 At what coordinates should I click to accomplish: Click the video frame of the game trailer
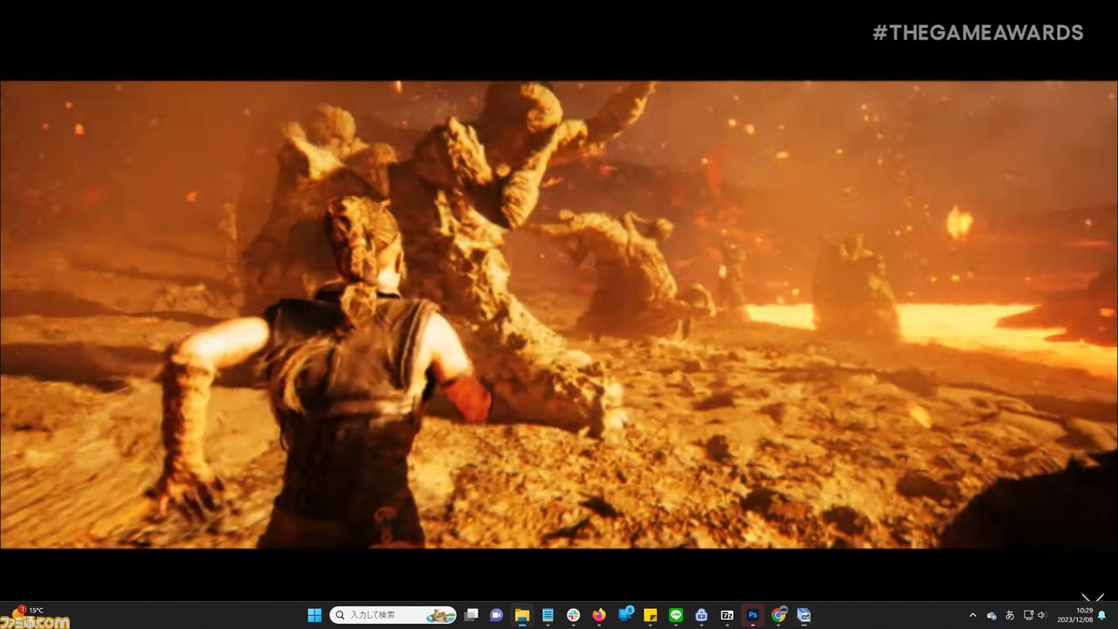(x=559, y=314)
